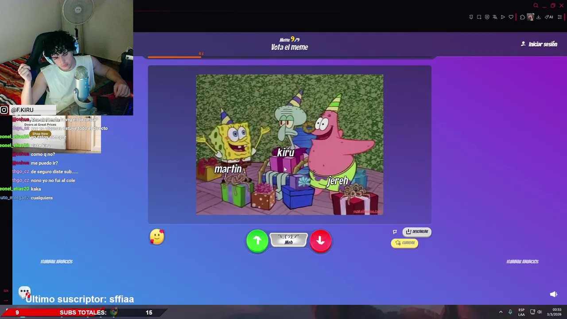Open the ESP LAA language switcher
The height and width of the screenshot is (319, 567).
pos(521,312)
